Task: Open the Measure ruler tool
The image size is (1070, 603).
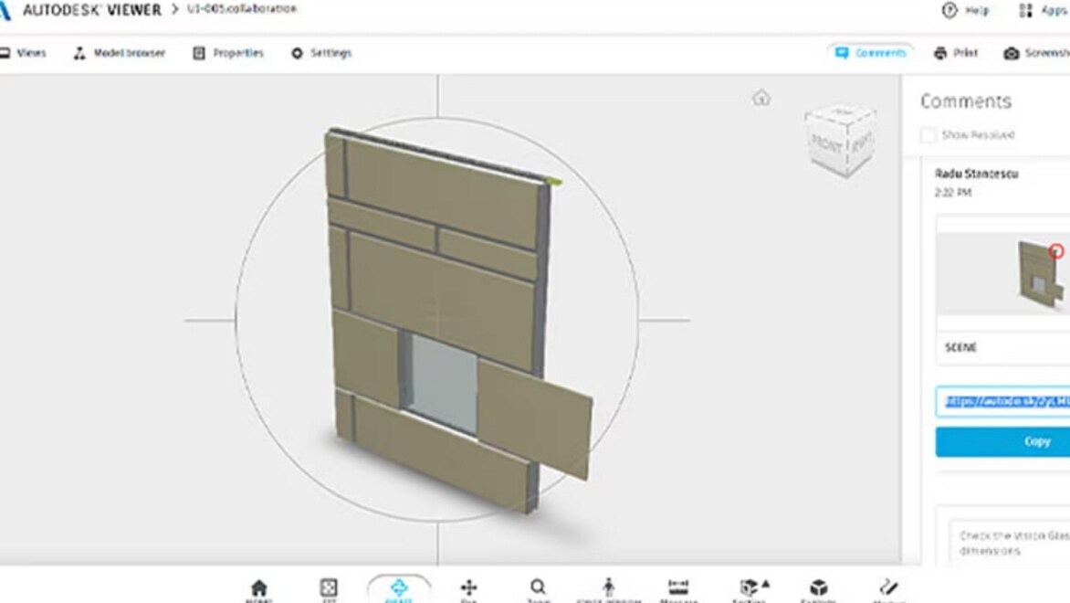Action: point(677,588)
